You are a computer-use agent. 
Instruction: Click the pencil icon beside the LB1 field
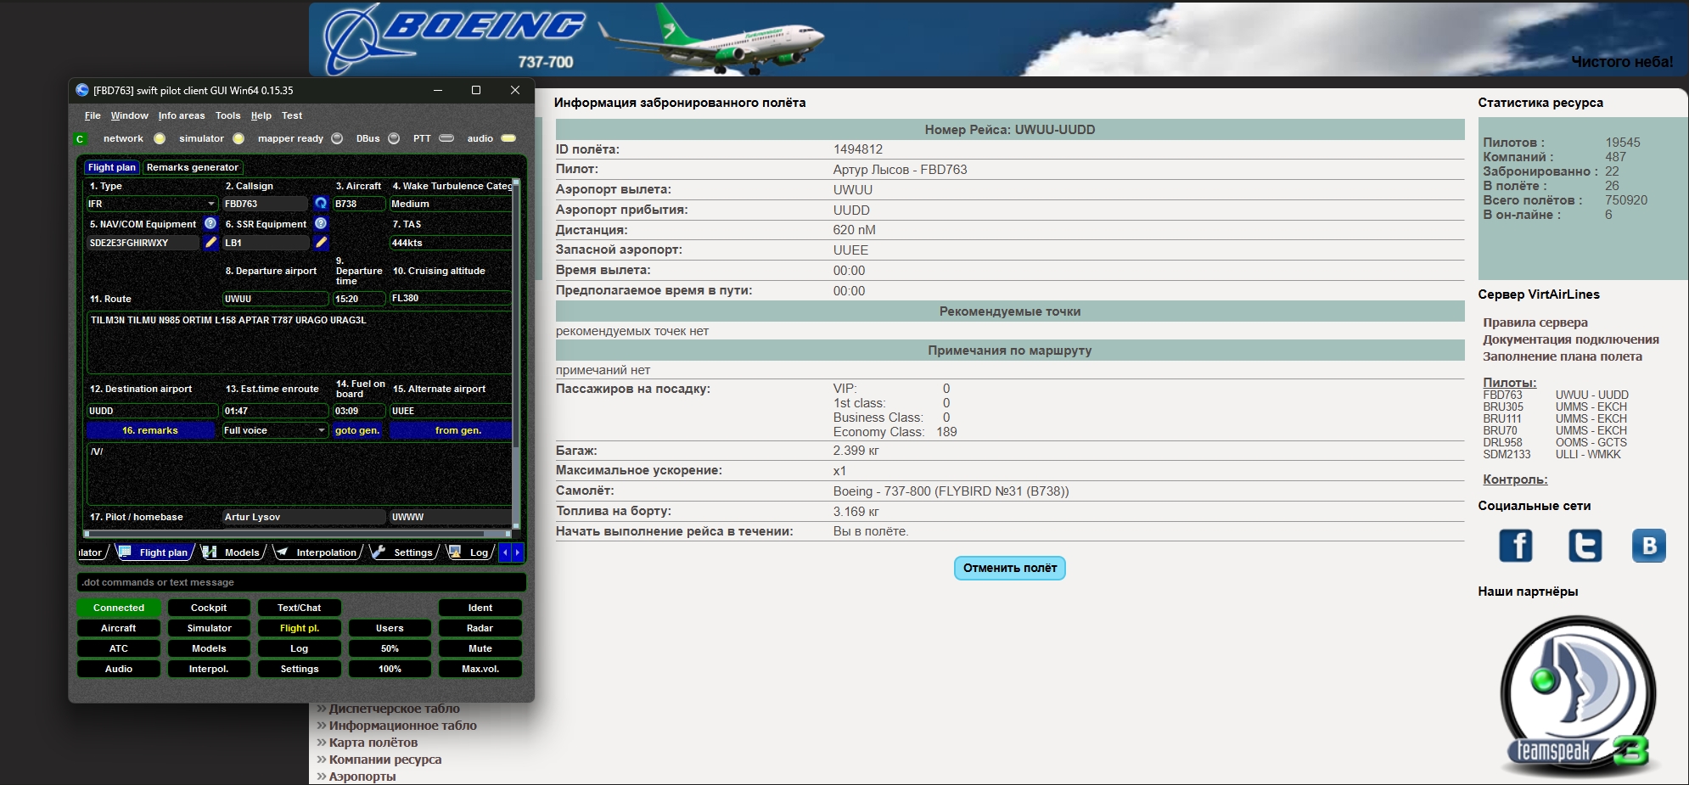click(321, 243)
